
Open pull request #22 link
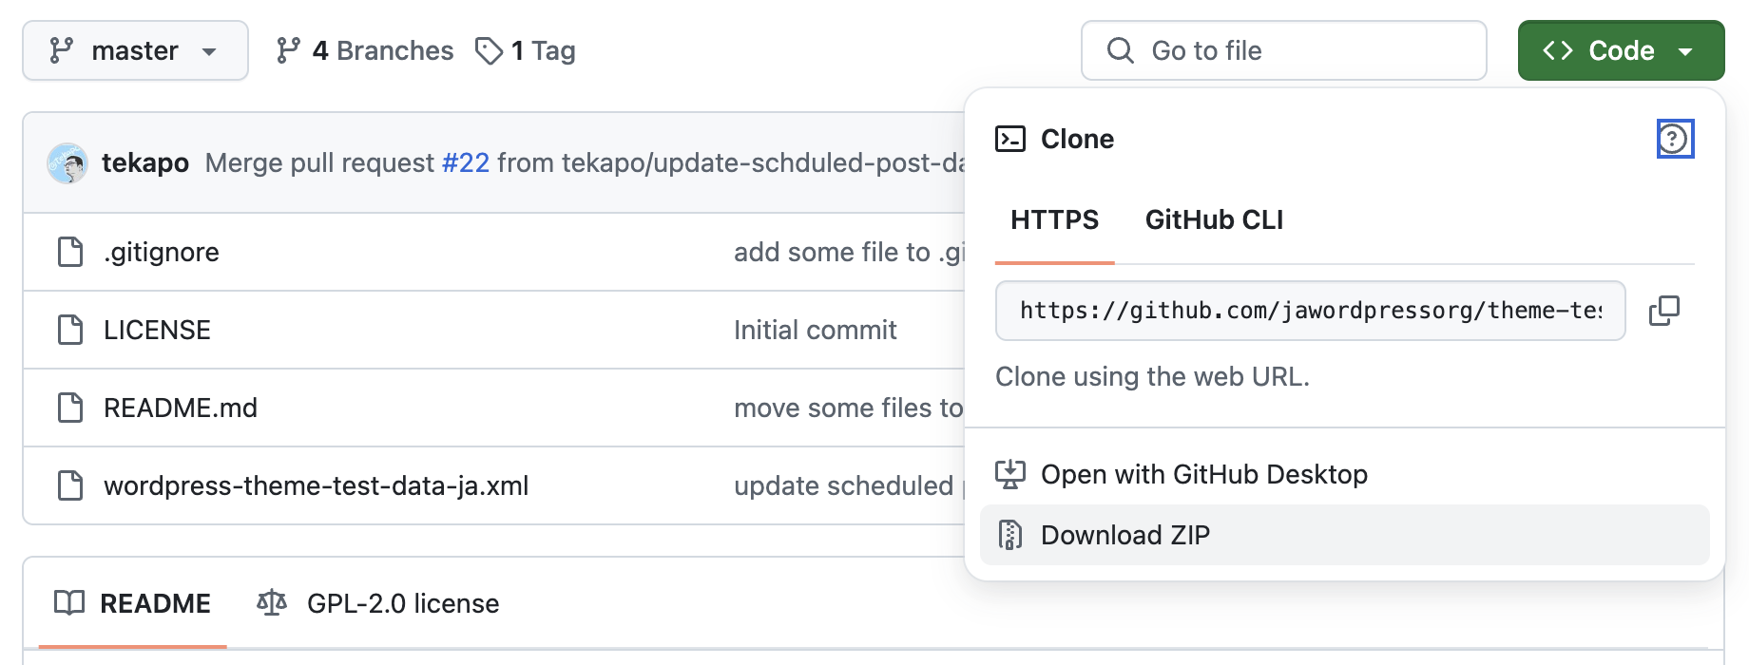click(466, 163)
